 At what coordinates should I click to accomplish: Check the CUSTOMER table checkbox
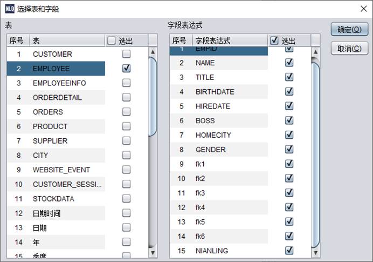click(x=126, y=54)
